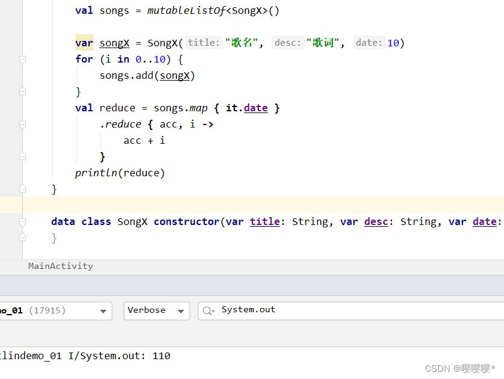Open the Verbose log level dropdown
This screenshot has width=504, height=379.
(x=157, y=310)
